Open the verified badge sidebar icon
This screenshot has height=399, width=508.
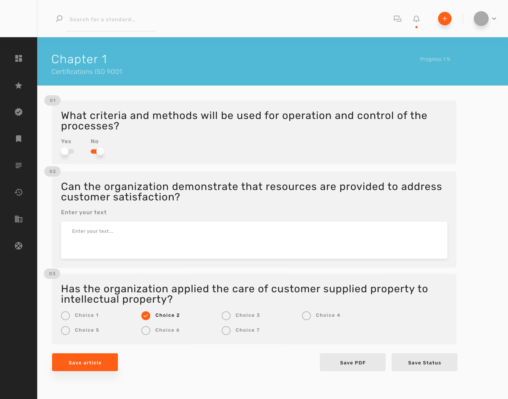[x=19, y=112]
